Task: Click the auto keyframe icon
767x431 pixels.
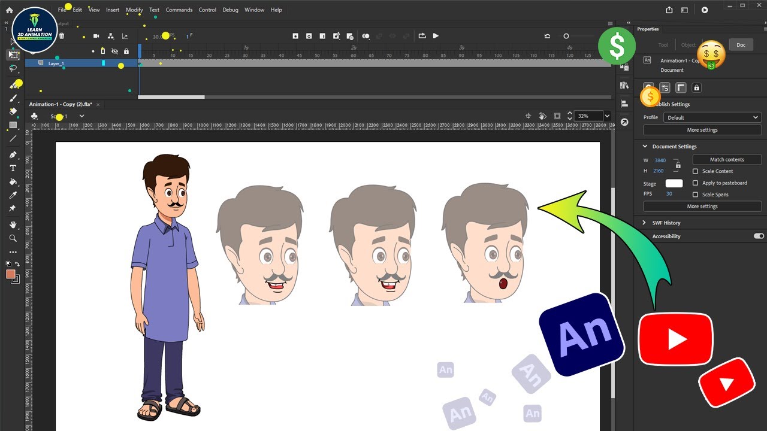Action: pyautogui.click(x=336, y=37)
